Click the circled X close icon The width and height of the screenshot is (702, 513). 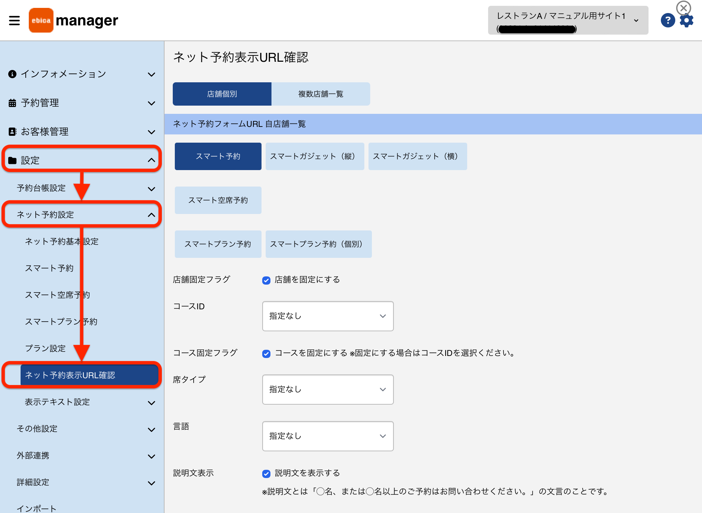683,8
